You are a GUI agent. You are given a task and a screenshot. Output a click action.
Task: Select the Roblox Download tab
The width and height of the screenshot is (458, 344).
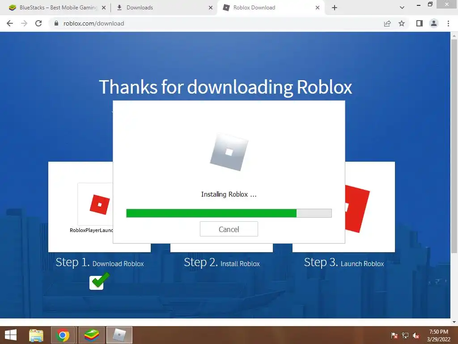pos(270,8)
